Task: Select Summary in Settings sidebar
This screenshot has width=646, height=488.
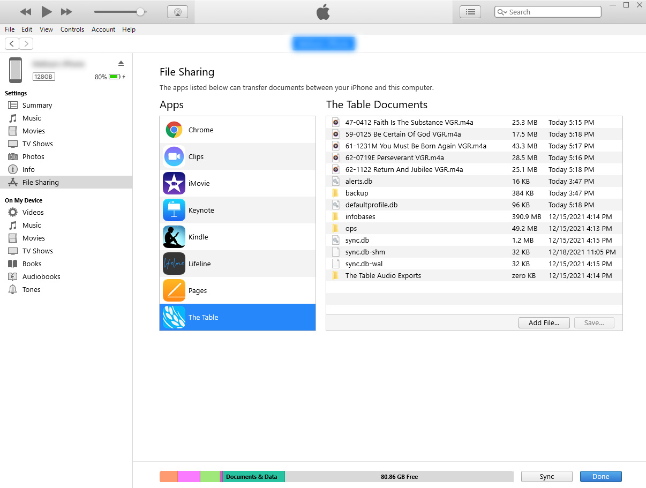Action: [66, 105]
